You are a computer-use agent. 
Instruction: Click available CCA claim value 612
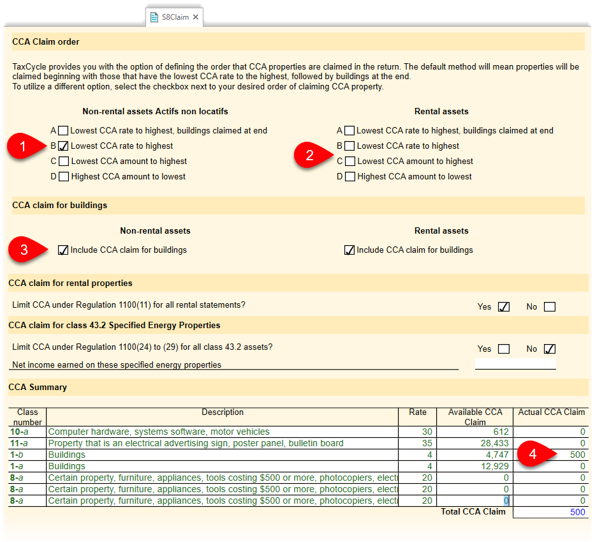tap(501, 432)
